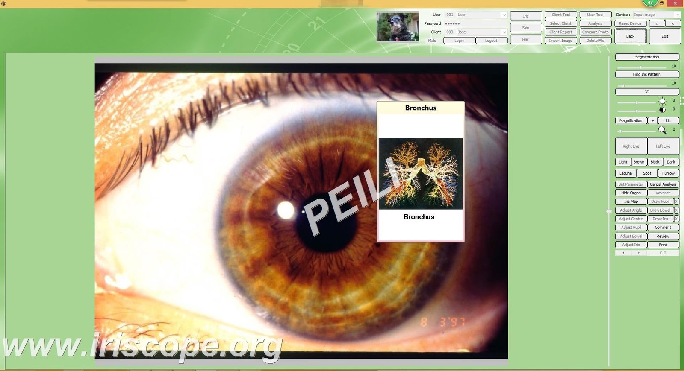Select the Spot marker type
The height and width of the screenshot is (371, 684).
(x=647, y=173)
